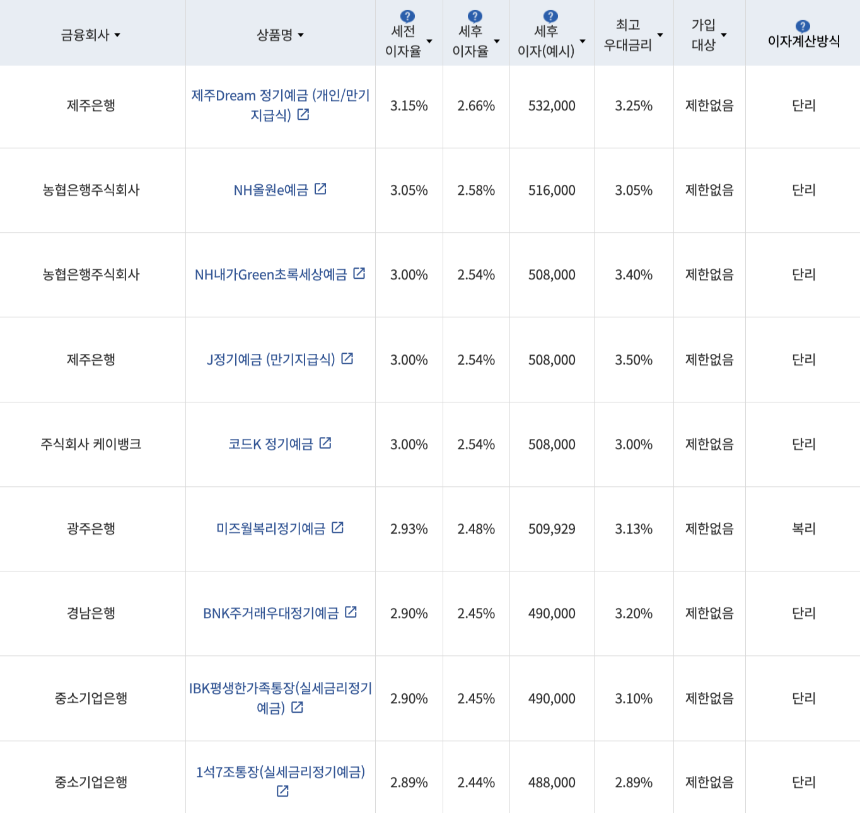
Task: Click the external link icon beside 제주Dream 정기예금
Action: 304,115
